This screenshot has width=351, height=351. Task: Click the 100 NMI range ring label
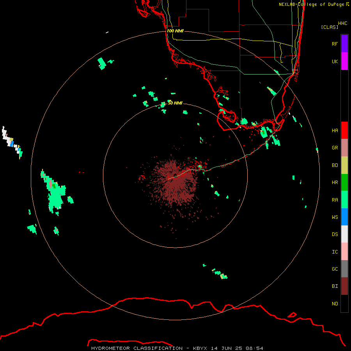click(x=175, y=31)
